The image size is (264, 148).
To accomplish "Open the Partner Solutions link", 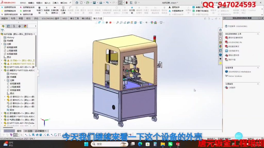I will (235, 76).
